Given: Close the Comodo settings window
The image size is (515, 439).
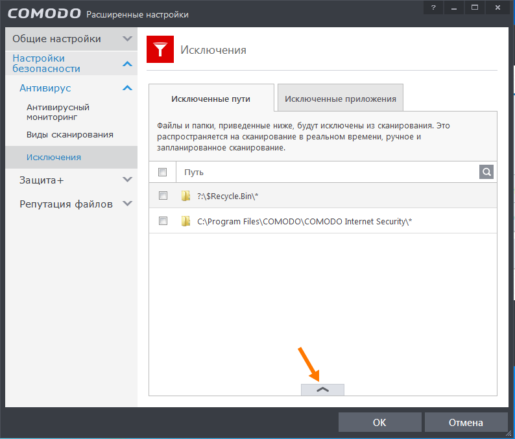Looking at the screenshot, I should coord(497,8).
